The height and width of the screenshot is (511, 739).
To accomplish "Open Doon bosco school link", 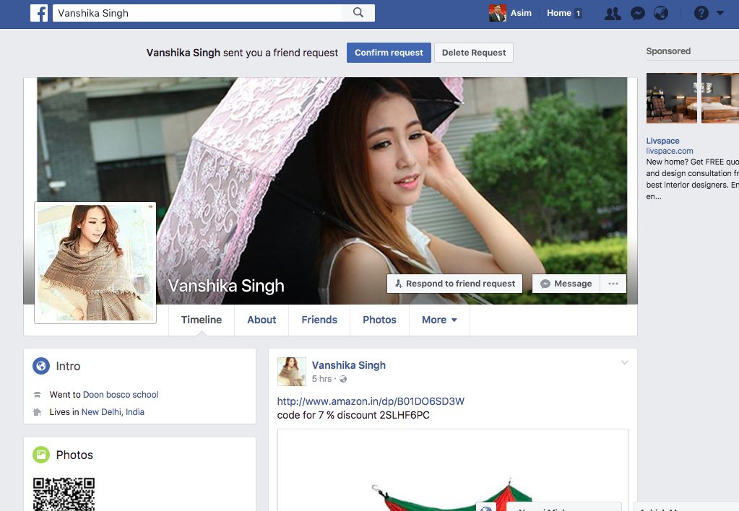I will (121, 395).
